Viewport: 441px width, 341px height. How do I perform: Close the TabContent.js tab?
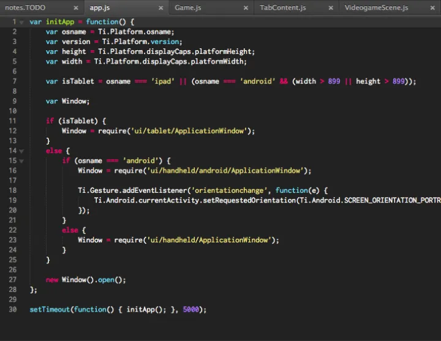click(331, 8)
